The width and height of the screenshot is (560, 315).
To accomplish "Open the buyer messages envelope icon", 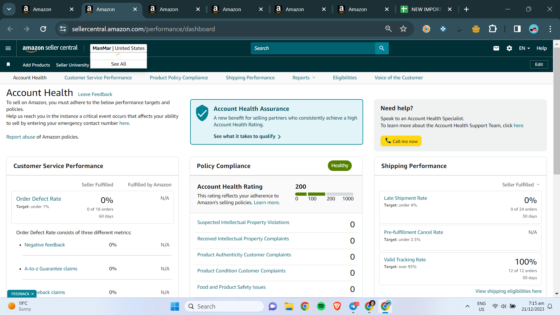I will coord(496,48).
